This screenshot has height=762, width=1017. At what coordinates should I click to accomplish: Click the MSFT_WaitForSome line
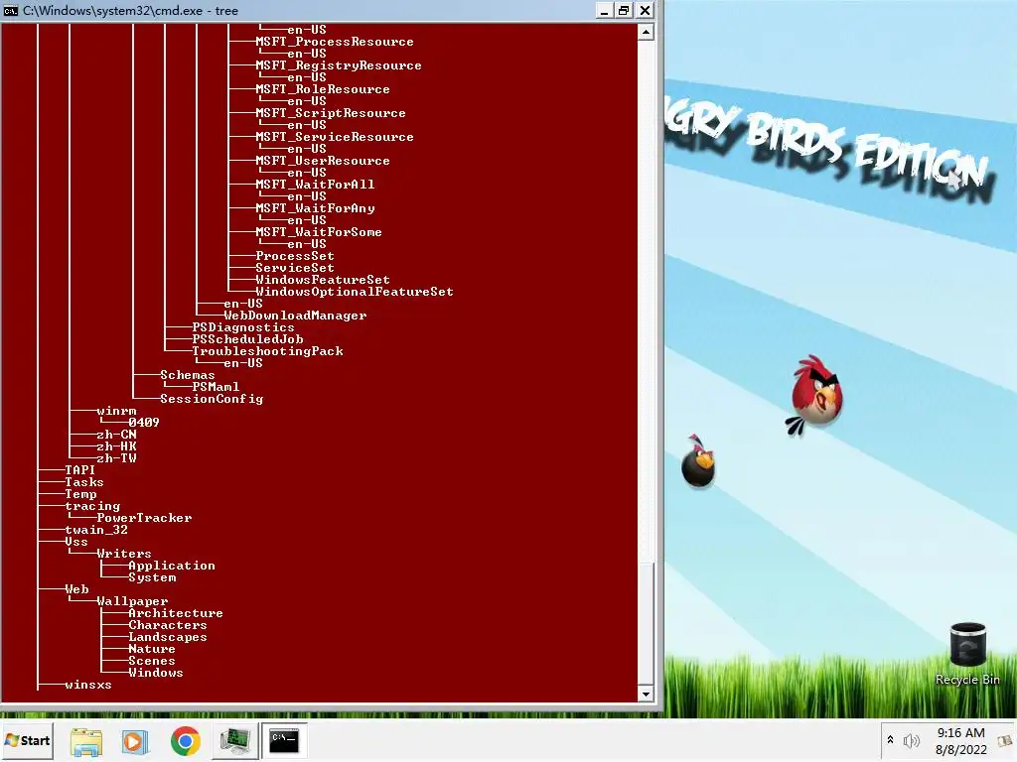point(319,232)
